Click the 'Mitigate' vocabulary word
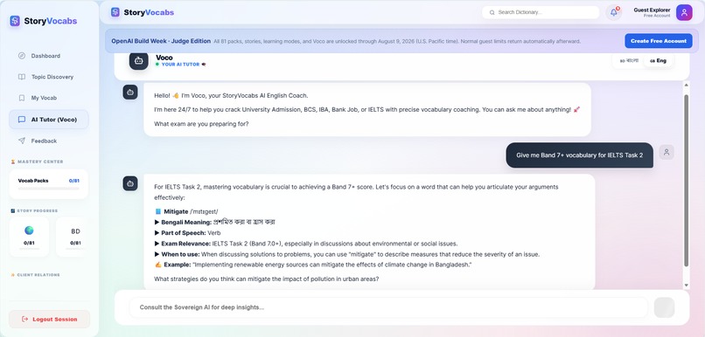 point(176,211)
